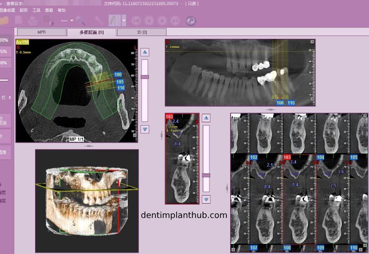Click the small scroll button at axial ruler bottom
Image resolution: width=369 pixels, height=254 pixels.
tap(135, 135)
